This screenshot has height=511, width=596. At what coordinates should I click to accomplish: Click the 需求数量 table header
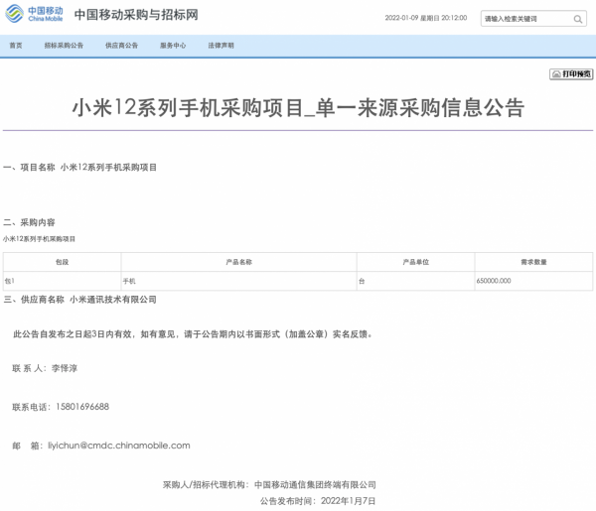533,262
